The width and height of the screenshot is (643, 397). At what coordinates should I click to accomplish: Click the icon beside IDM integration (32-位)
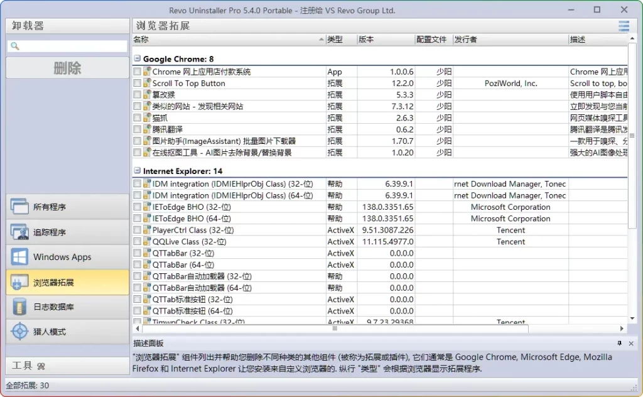(x=147, y=183)
